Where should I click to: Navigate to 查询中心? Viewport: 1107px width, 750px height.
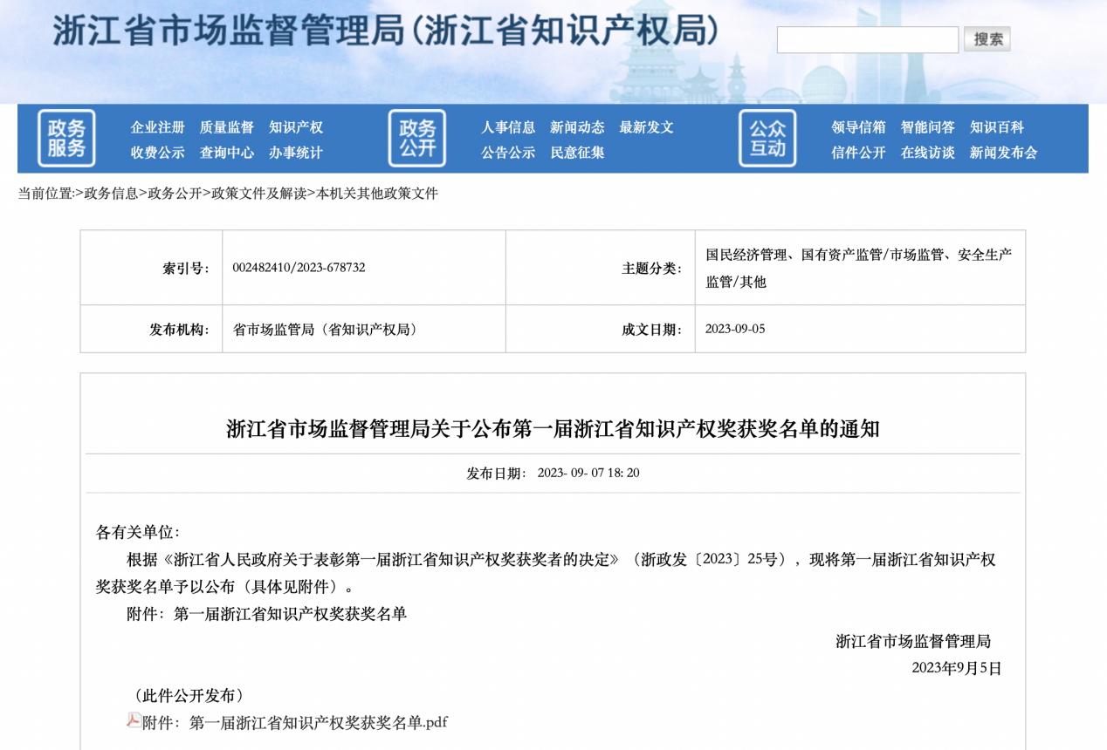pyautogui.click(x=226, y=153)
